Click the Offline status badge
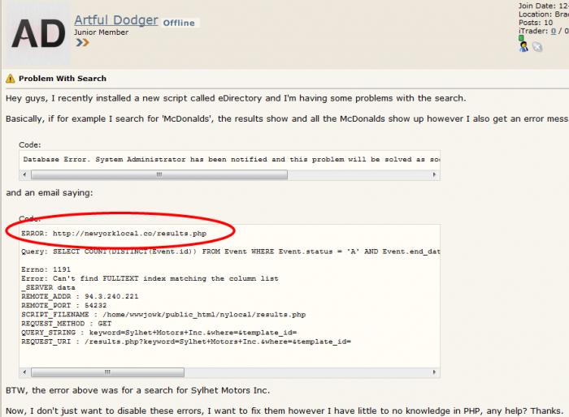The image size is (569, 417). pyautogui.click(x=180, y=23)
